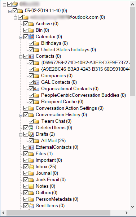Click the horizontal scrollbar right arrow
Viewport: 136px width, 217px height.
tap(127, 213)
